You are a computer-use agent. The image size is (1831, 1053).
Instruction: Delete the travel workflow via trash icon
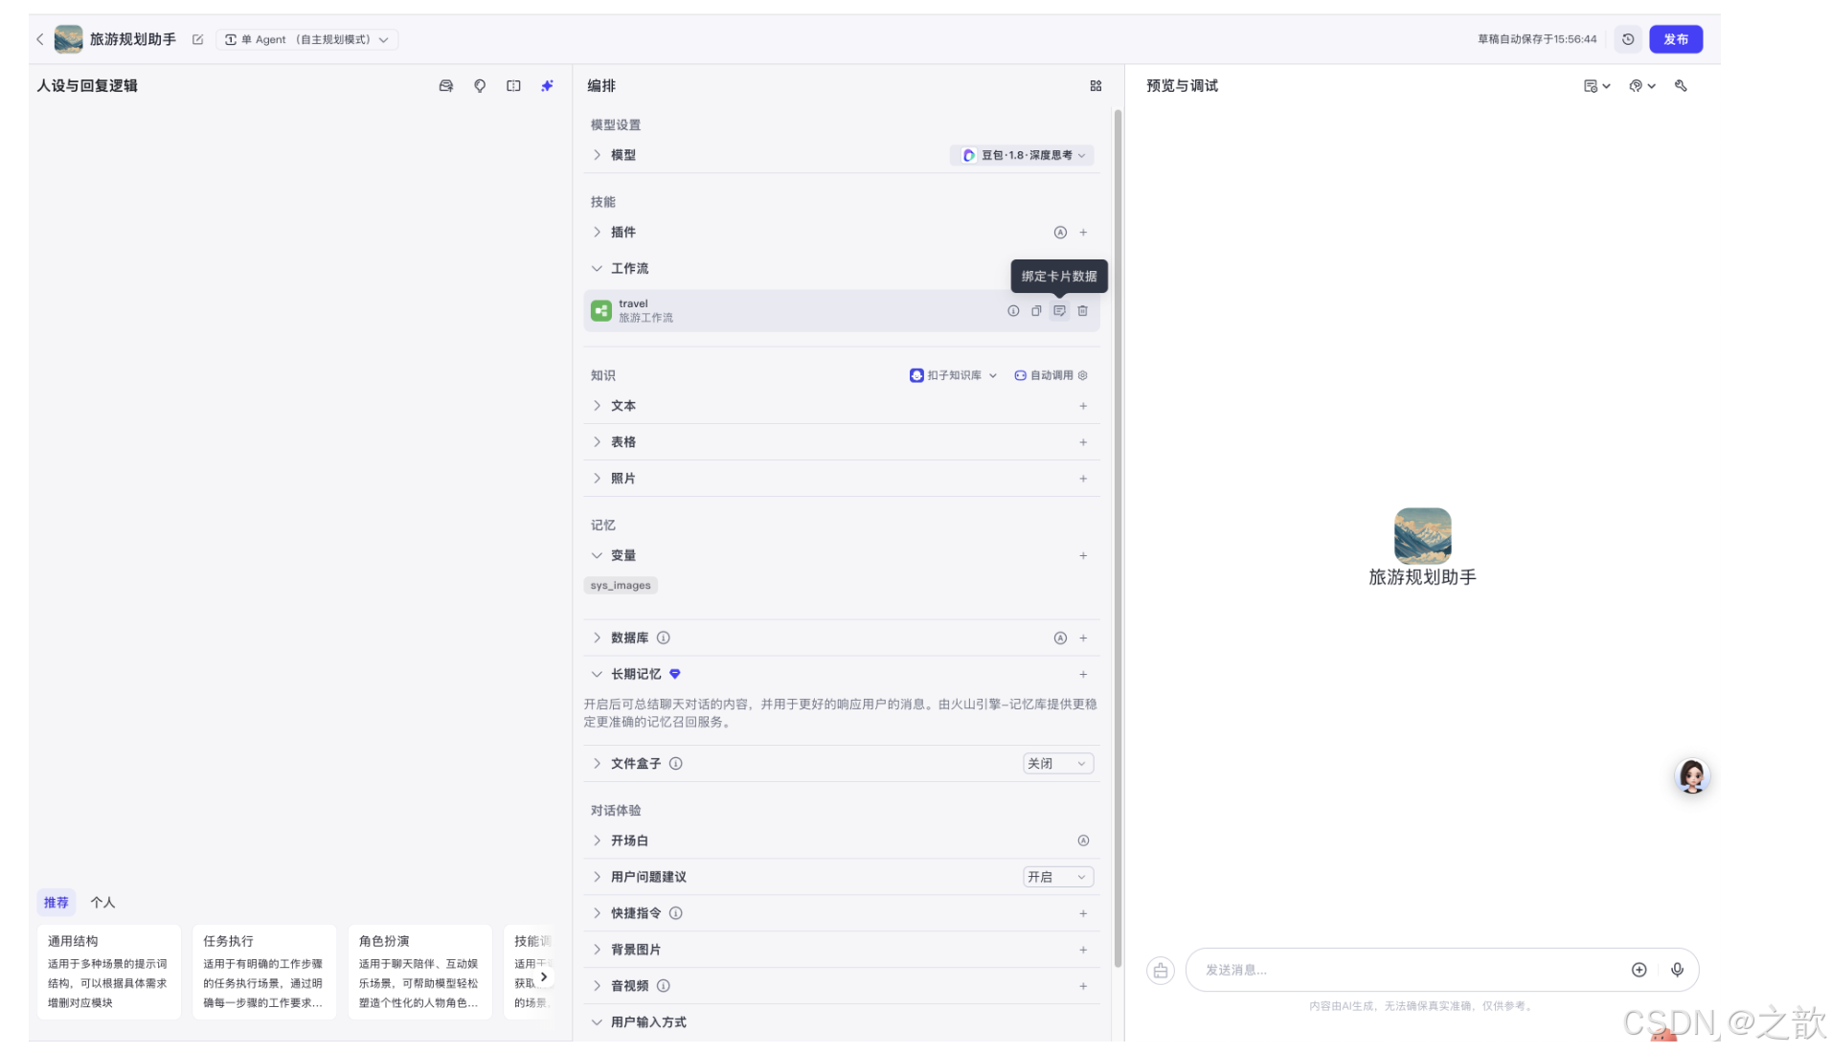[1082, 311]
